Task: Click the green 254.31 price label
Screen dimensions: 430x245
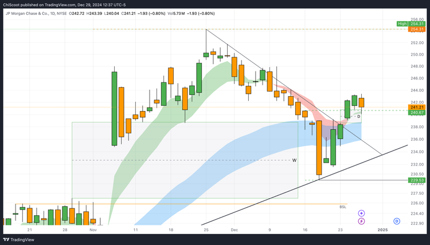Action: point(417,24)
